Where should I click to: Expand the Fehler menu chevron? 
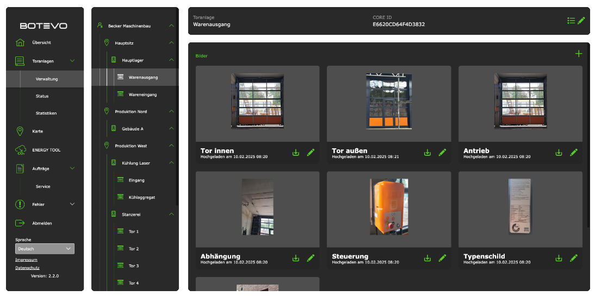(x=72, y=204)
